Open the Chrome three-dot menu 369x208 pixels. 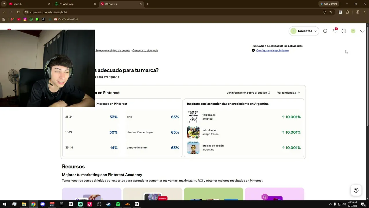(365, 12)
